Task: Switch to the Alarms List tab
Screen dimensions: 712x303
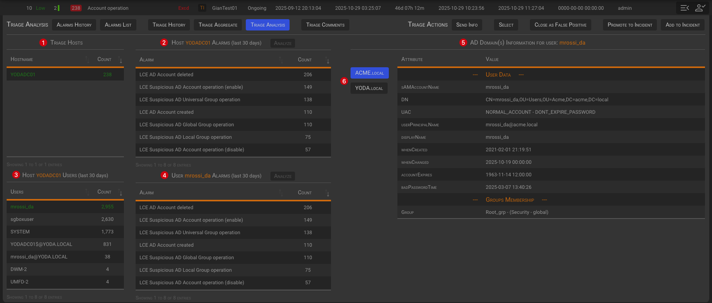Action: (x=118, y=25)
